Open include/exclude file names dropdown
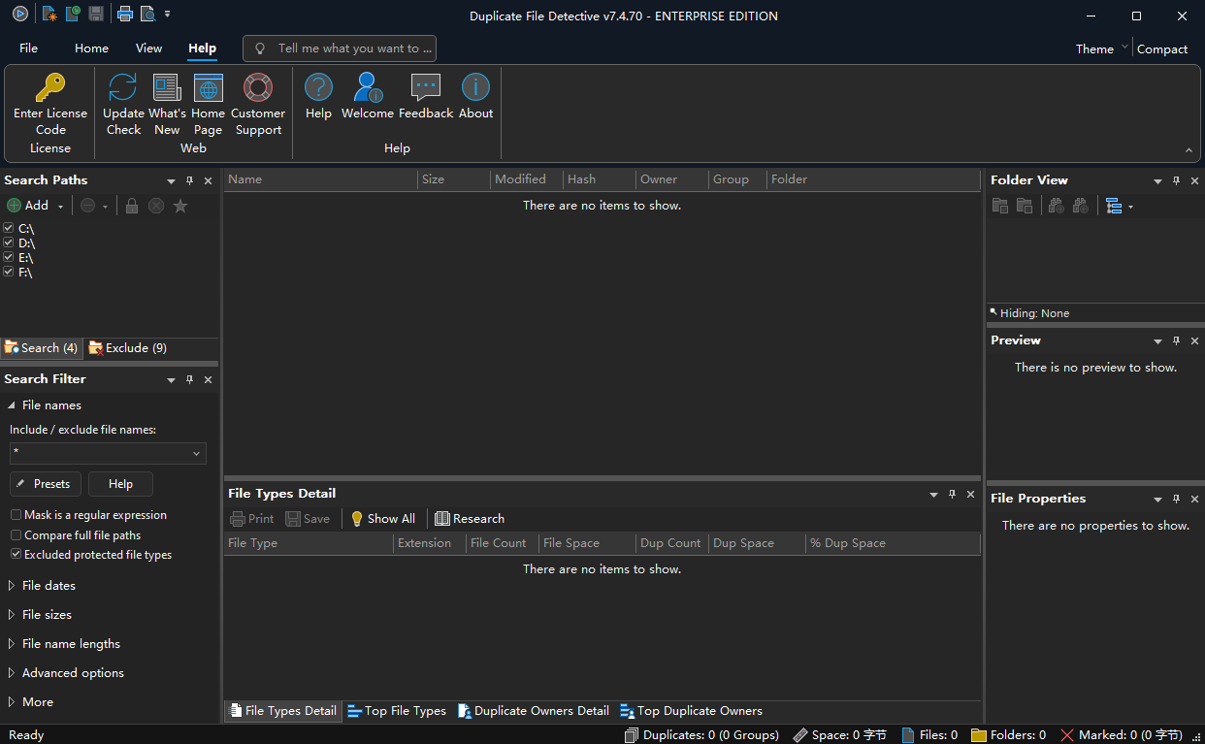Image resolution: width=1205 pixels, height=744 pixels. (x=197, y=454)
